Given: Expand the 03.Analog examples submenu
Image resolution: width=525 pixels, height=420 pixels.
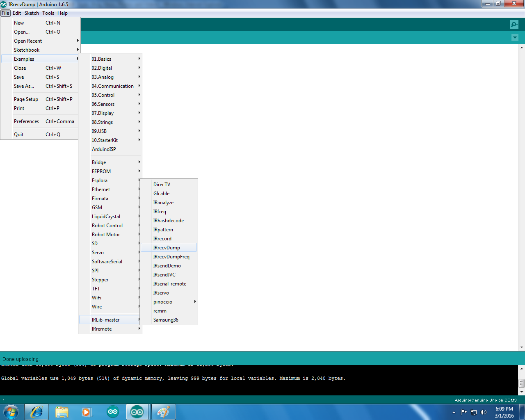Looking at the screenshot, I should pyautogui.click(x=110, y=77).
